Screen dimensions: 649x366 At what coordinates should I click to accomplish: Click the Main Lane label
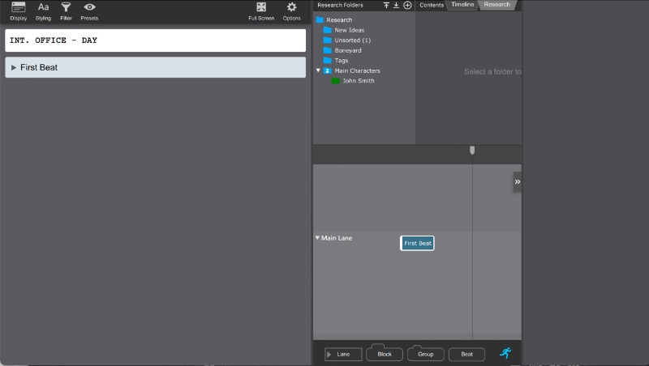coord(337,238)
